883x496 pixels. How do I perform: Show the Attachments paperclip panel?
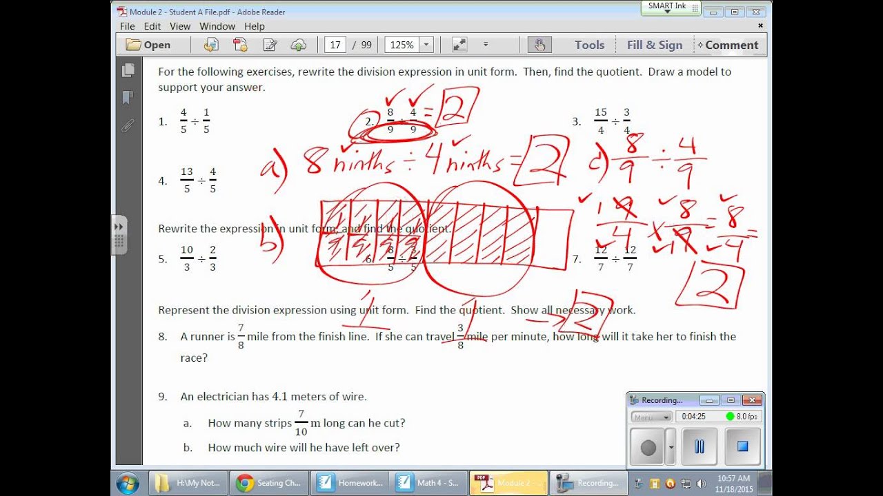(128, 125)
